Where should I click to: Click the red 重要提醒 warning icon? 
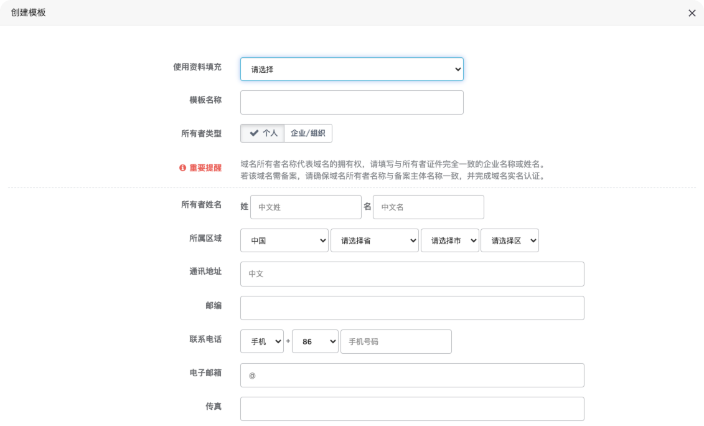182,168
